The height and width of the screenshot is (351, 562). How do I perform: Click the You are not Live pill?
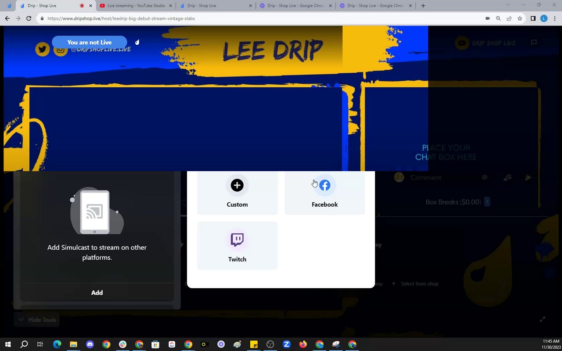coord(90,42)
